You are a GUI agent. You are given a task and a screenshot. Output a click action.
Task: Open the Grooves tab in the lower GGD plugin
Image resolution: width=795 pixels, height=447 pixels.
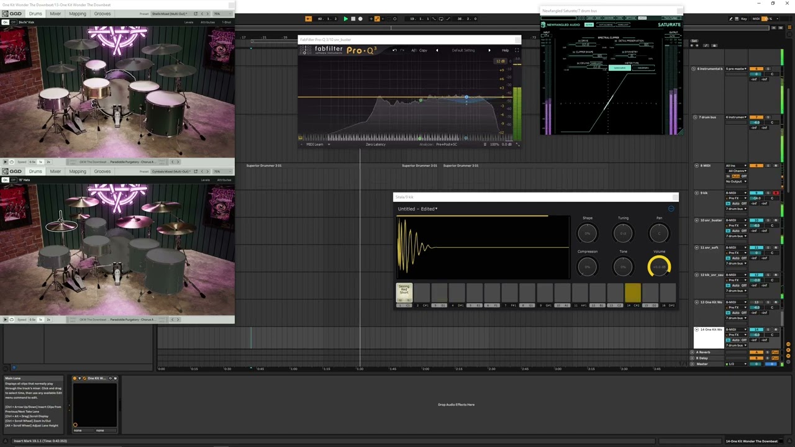[x=102, y=171]
